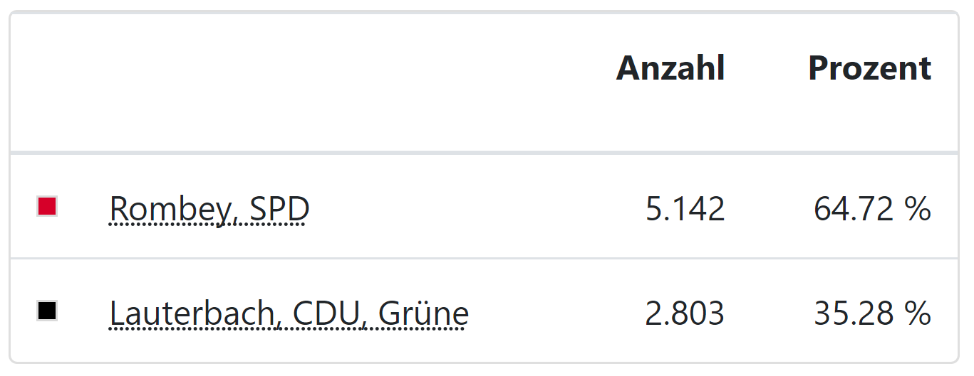Click the black CDU color swatch
This screenshot has height=376, width=974.
(47, 311)
